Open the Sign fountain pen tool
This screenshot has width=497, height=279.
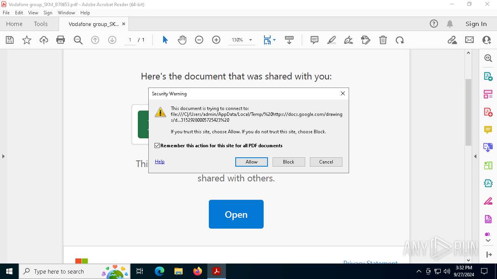click(349, 40)
